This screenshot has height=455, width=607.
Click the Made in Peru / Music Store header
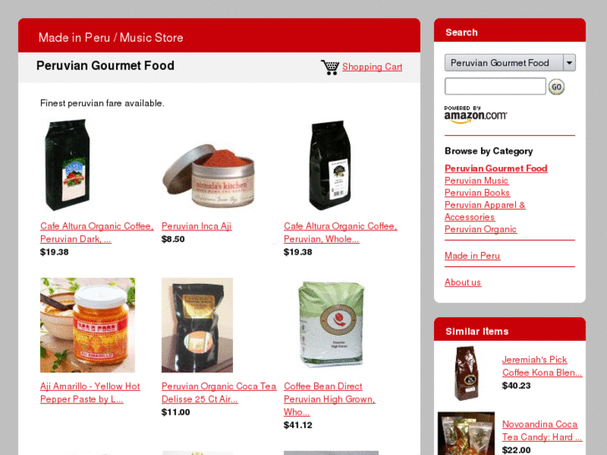tap(111, 38)
